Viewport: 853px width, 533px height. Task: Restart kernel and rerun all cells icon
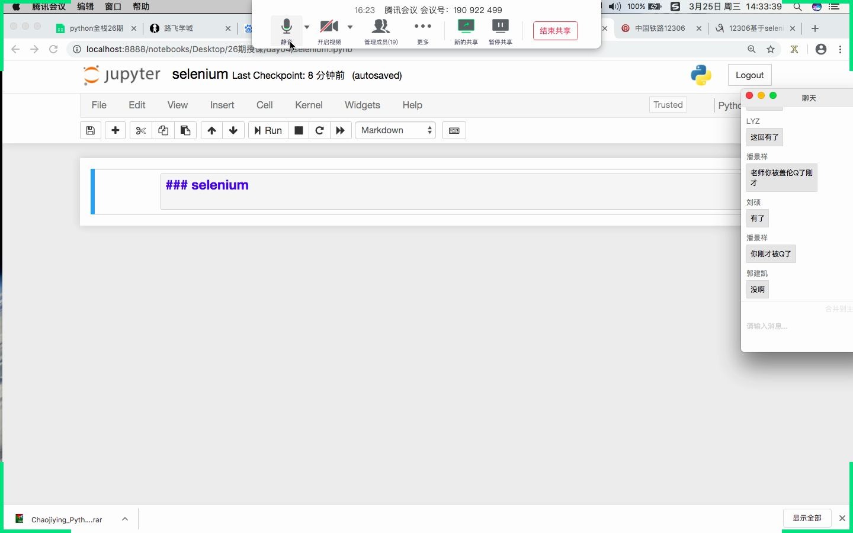[341, 130]
